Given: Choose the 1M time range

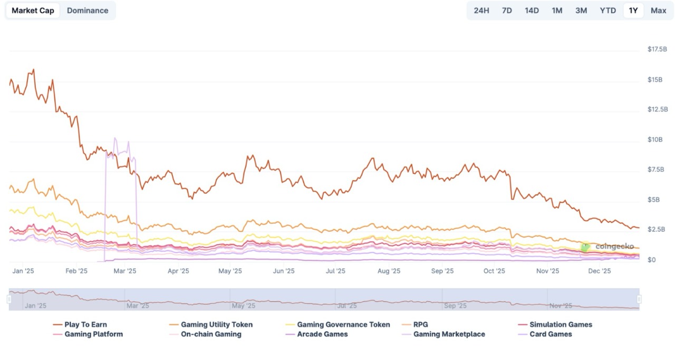Looking at the screenshot, I should (557, 11).
